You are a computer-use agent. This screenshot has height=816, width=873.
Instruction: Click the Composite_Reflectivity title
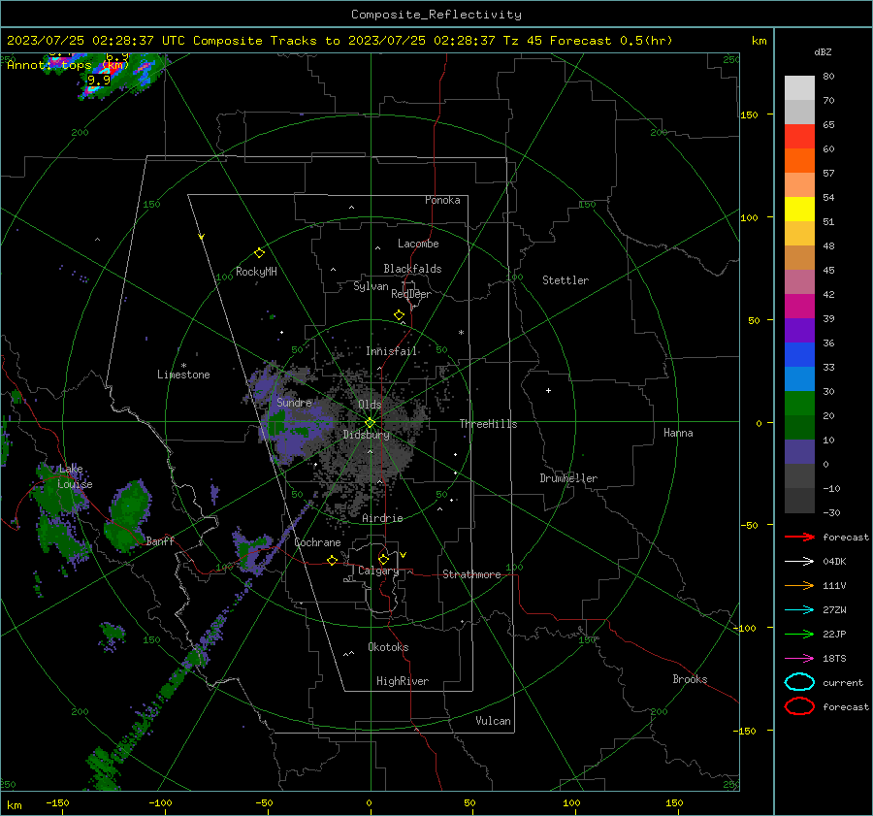pos(436,15)
